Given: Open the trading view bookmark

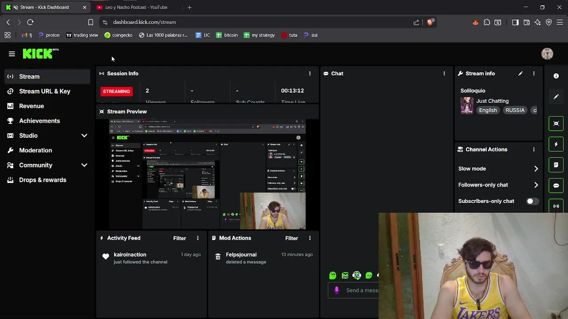Looking at the screenshot, I should [82, 35].
